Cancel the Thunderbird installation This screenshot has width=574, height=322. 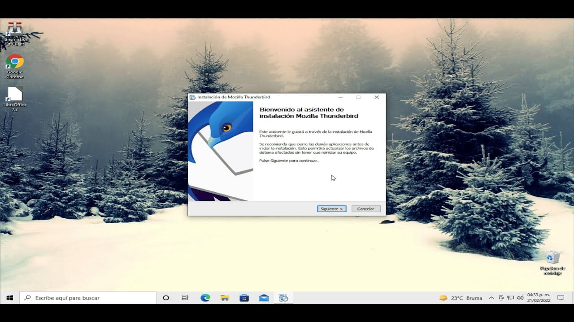tap(365, 208)
